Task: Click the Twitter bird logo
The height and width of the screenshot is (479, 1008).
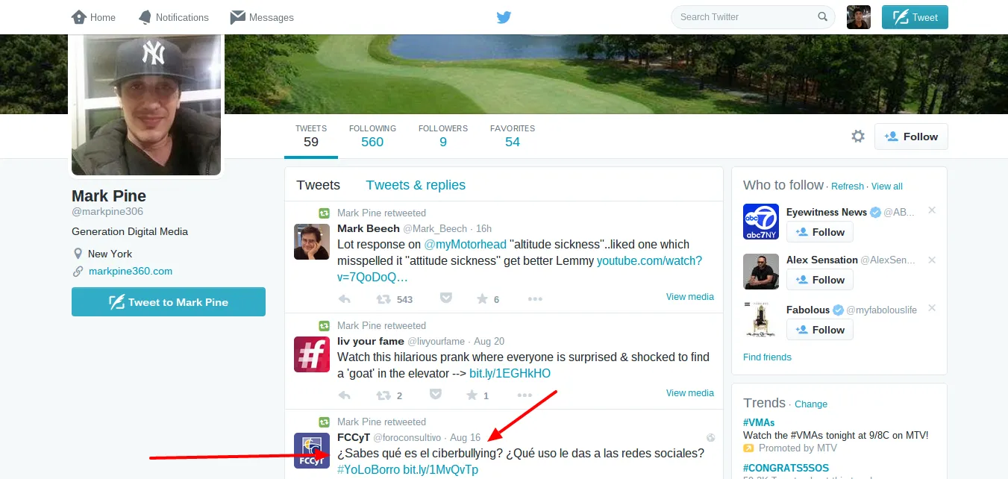Action: click(x=504, y=17)
